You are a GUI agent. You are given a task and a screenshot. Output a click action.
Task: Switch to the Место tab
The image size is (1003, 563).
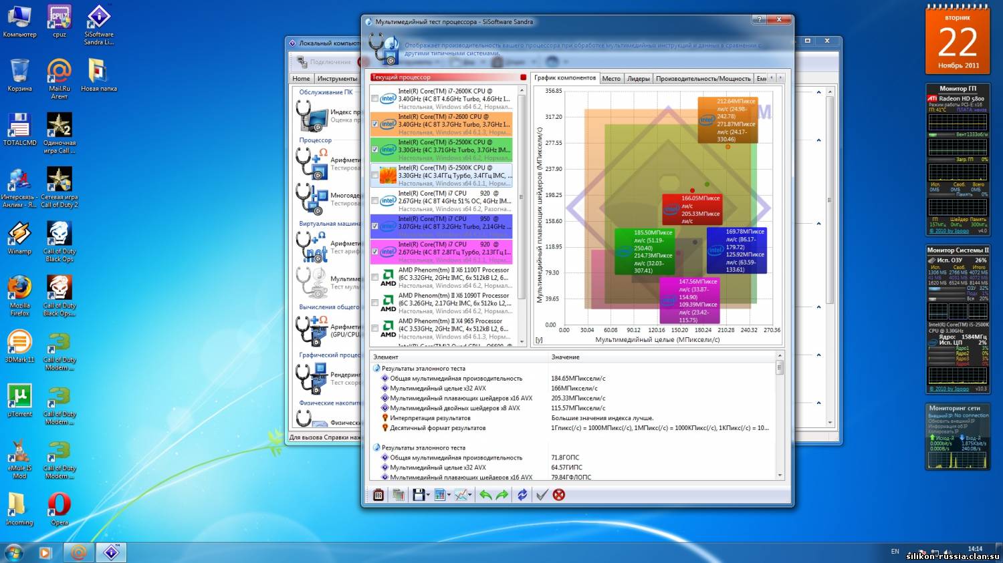pyautogui.click(x=611, y=78)
